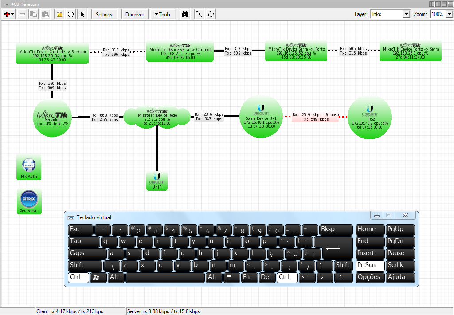
Task: Select the Mk-Auth device icon
Action: (x=29, y=168)
